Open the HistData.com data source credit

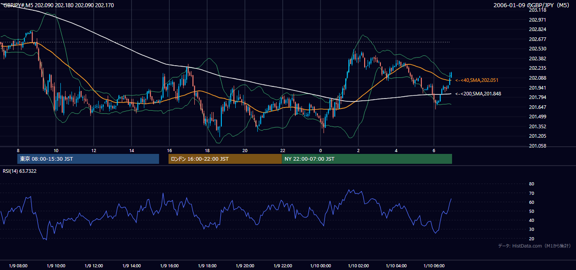click(534, 246)
